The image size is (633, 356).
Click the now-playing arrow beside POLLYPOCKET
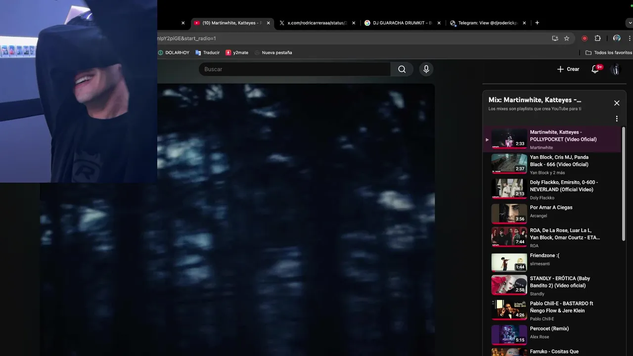[x=487, y=139]
